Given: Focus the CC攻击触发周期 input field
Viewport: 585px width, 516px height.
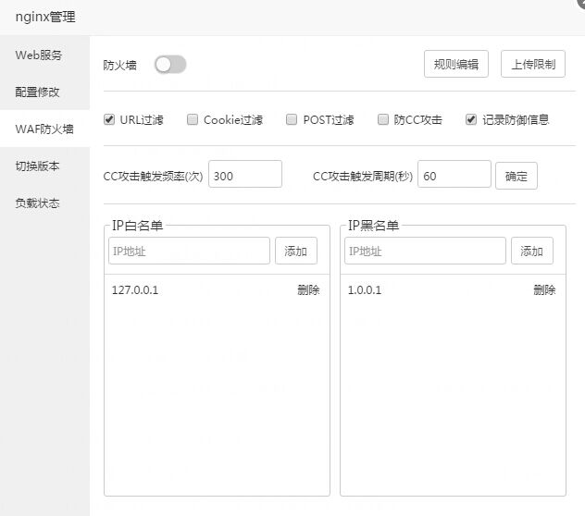Looking at the screenshot, I should point(454,175).
